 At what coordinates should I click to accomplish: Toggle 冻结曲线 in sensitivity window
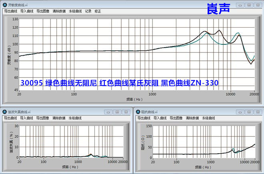click(75, 12)
